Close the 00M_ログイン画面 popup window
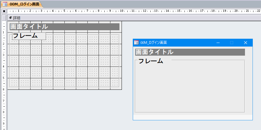 point(246,43)
